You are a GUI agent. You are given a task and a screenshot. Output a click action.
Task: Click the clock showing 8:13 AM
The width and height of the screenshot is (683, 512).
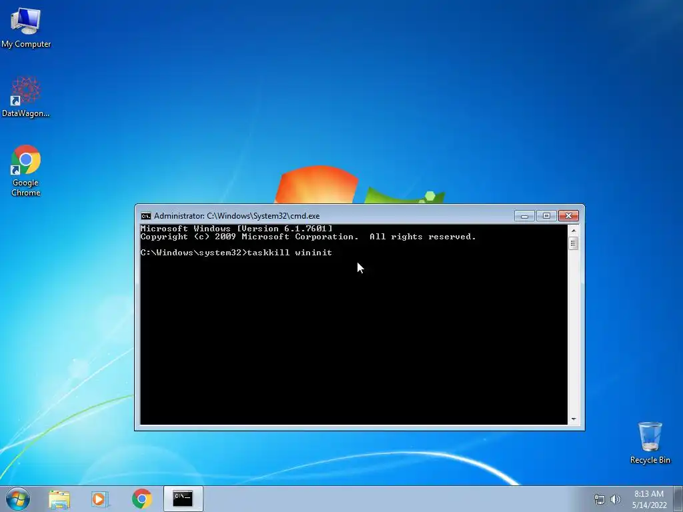(648, 494)
